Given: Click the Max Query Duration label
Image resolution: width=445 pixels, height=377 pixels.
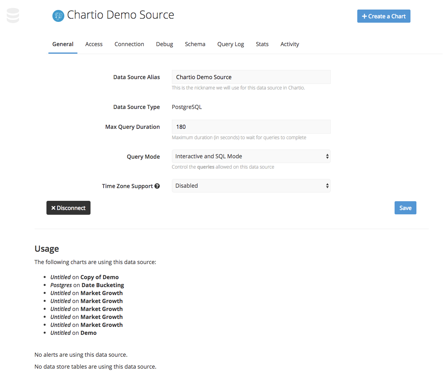Looking at the screenshot, I should coord(133,127).
